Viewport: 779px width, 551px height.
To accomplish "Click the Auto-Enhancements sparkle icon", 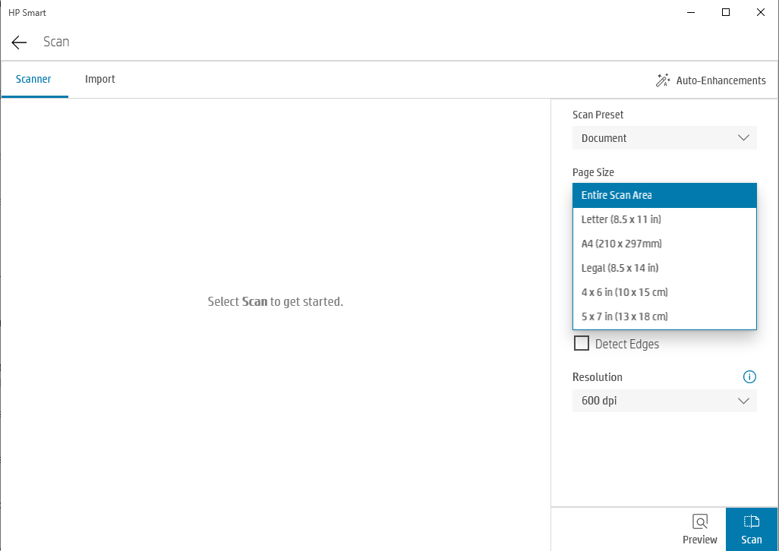I will pos(661,80).
